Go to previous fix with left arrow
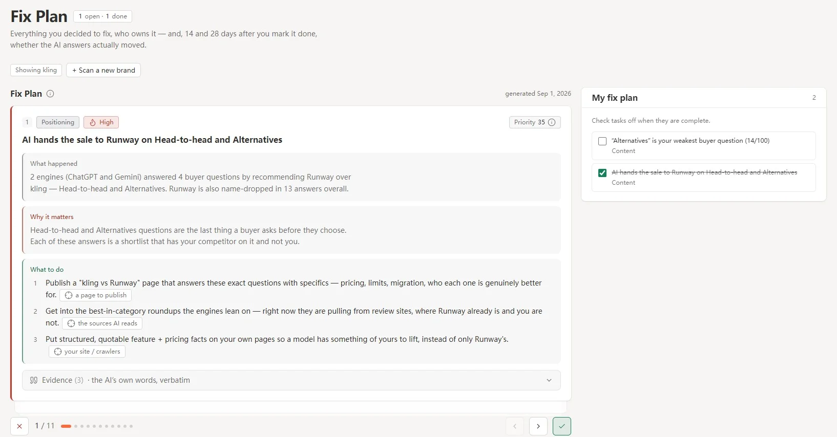The height and width of the screenshot is (437, 837). [515, 426]
